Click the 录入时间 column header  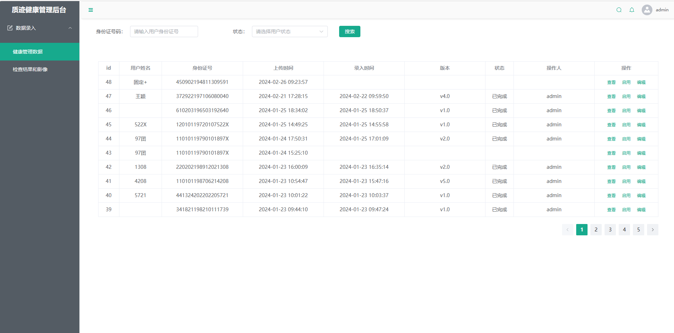coord(364,68)
